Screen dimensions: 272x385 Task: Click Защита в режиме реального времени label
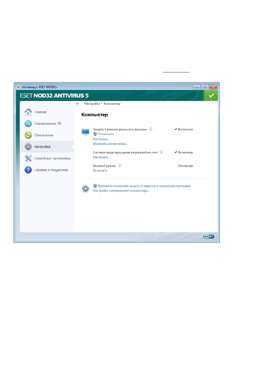(x=120, y=129)
